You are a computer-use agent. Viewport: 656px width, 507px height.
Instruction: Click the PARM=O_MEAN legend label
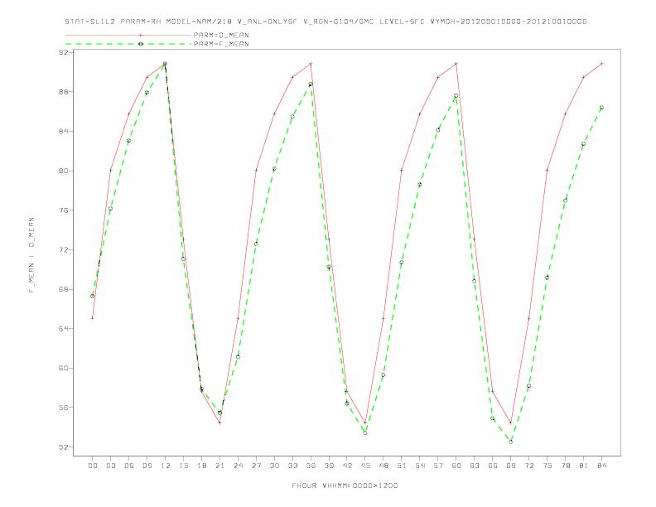(221, 35)
